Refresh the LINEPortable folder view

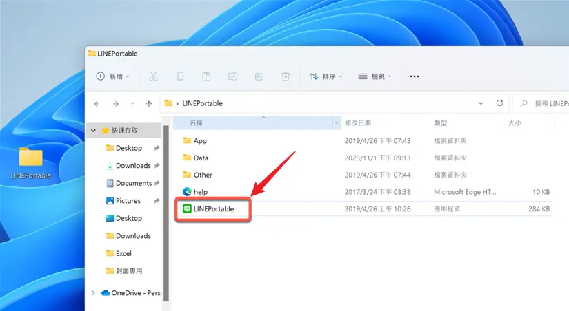click(500, 103)
